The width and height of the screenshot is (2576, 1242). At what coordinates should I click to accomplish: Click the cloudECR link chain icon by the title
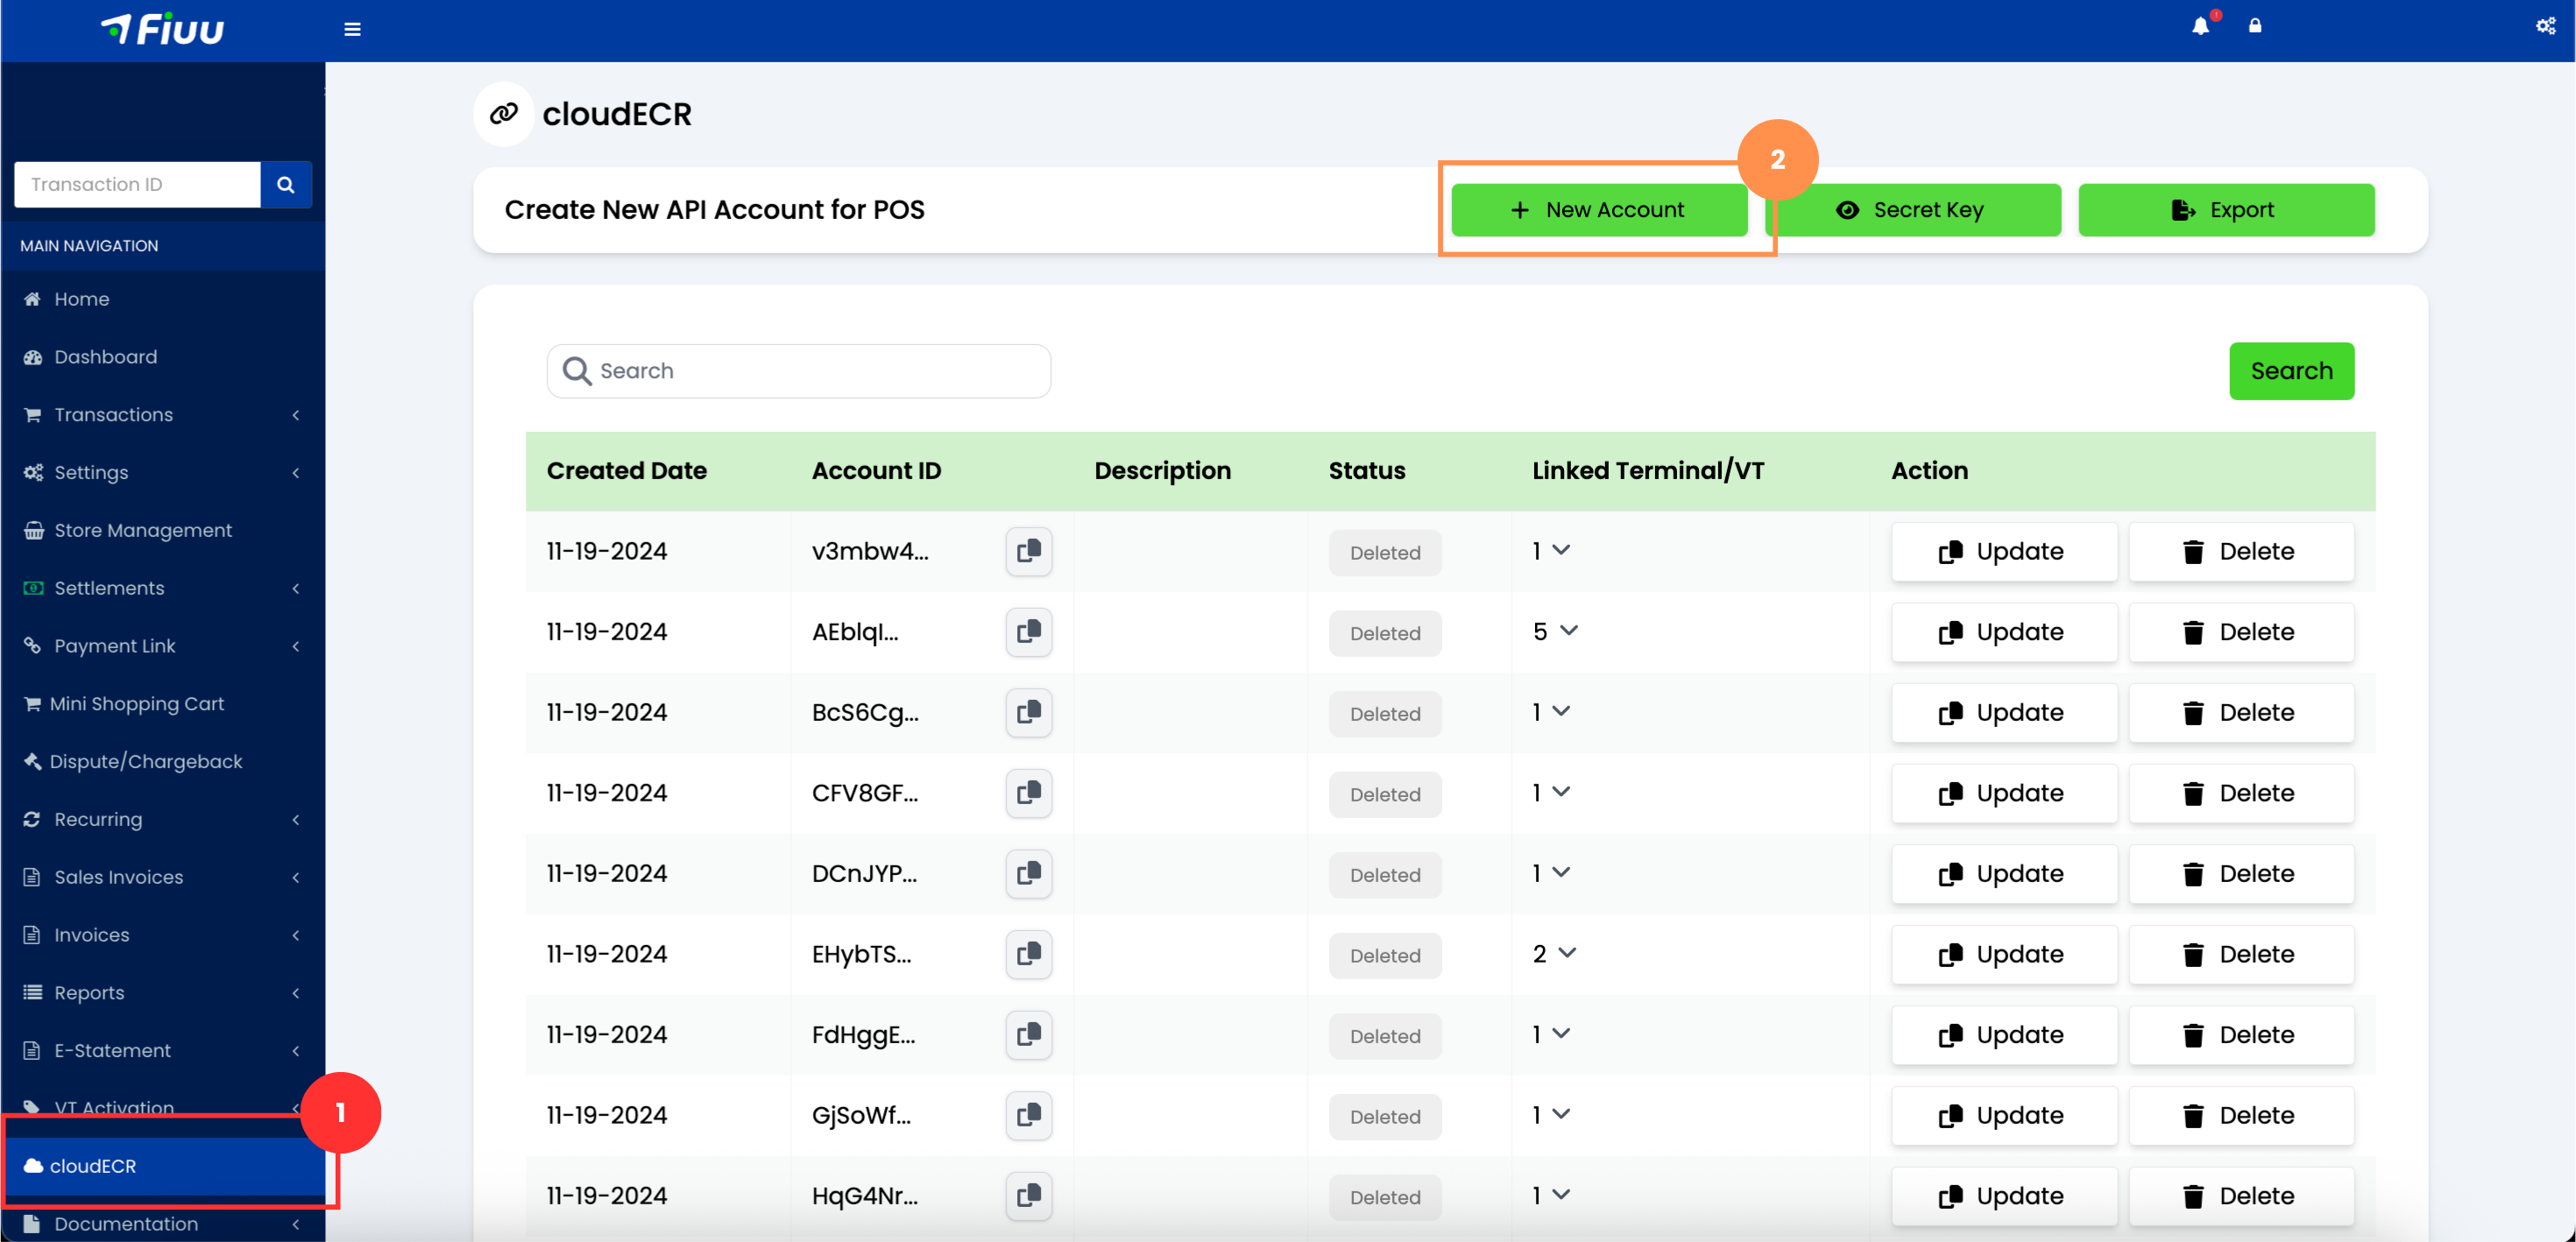tap(503, 113)
